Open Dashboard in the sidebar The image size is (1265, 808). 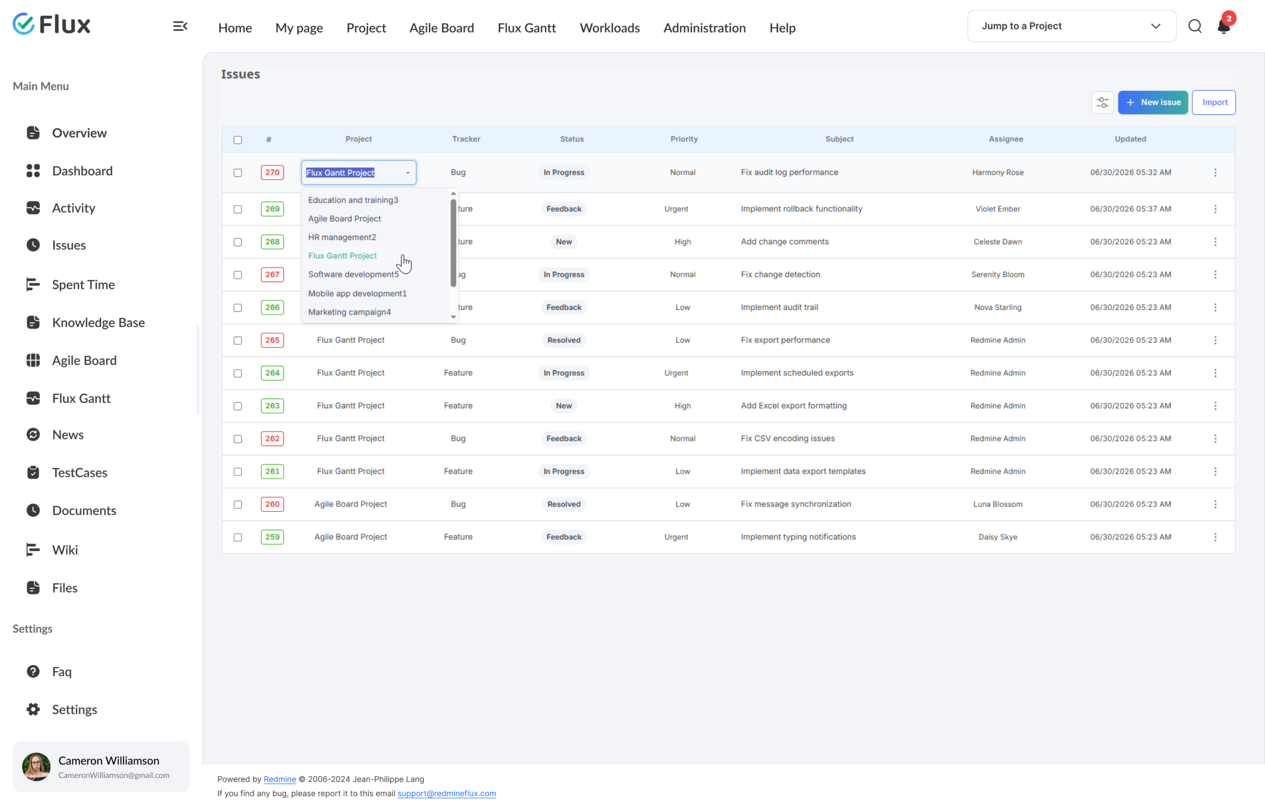(x=83, y=170)
